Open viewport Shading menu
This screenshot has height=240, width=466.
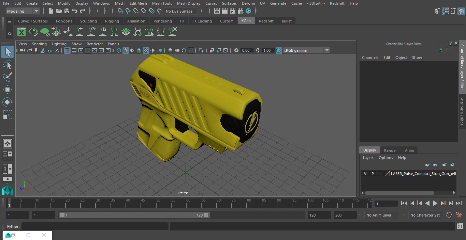[39, 44]
